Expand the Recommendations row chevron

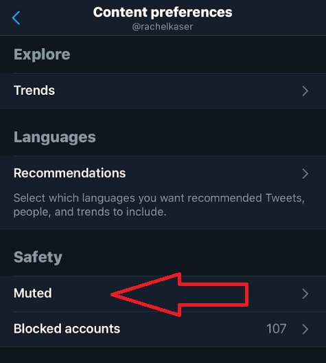click(305, 174)
